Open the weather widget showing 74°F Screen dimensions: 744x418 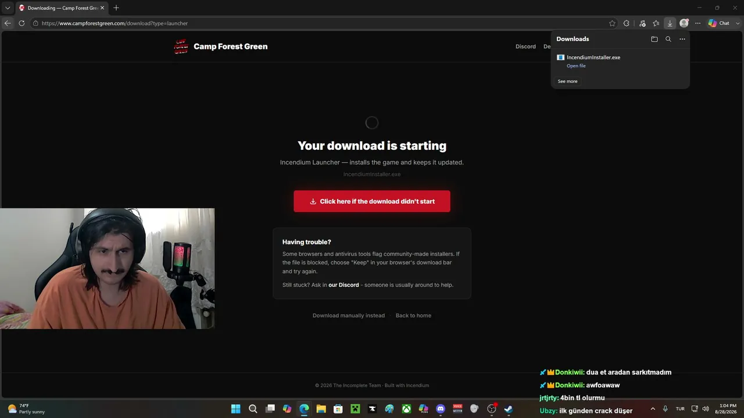pos(27,409)
